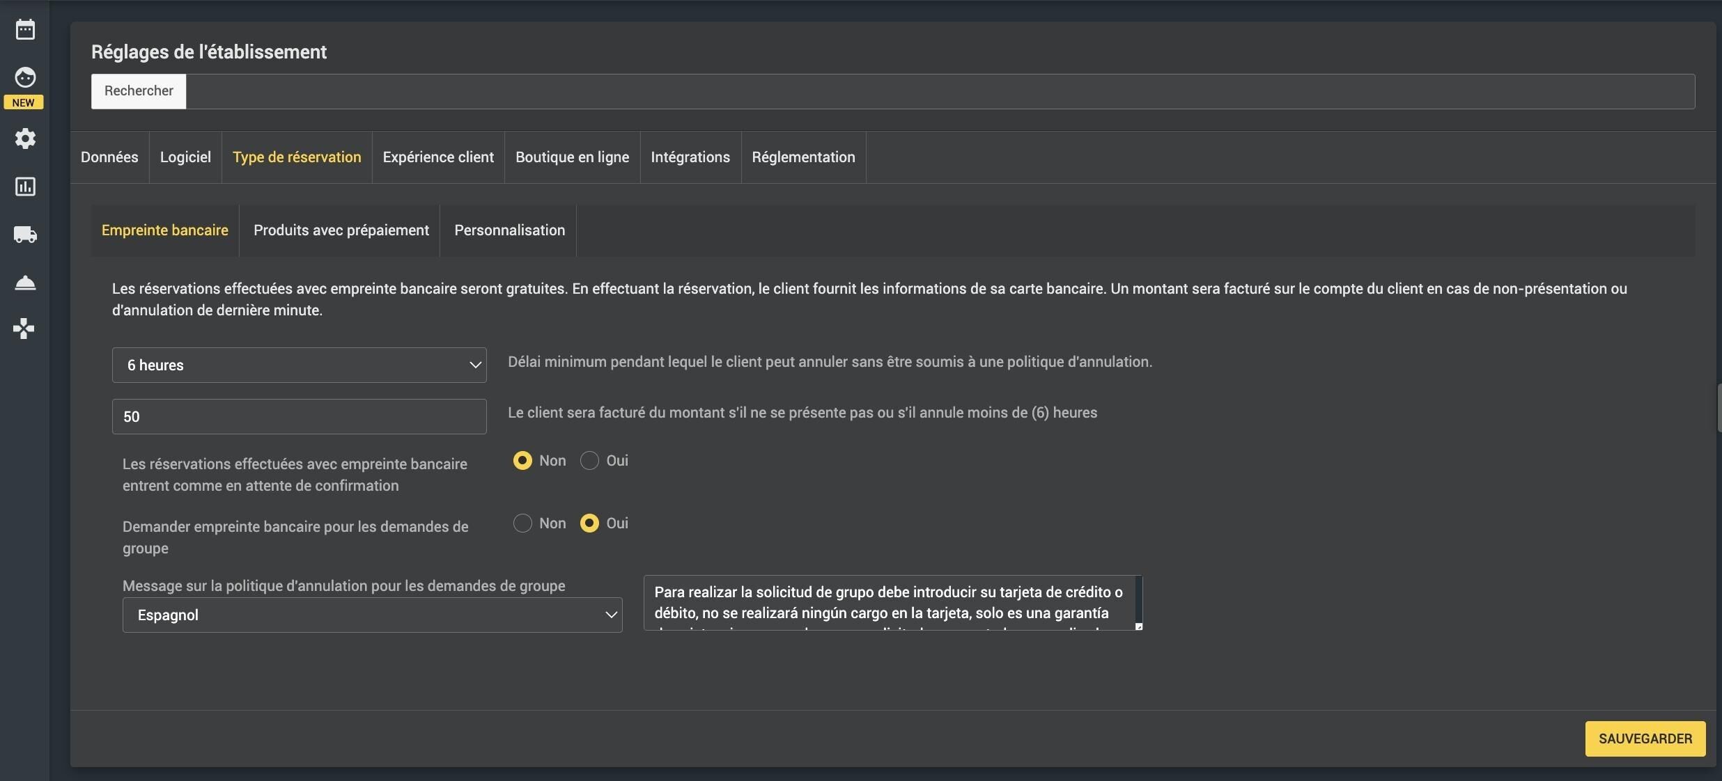Choose Oui for group request bank imprint
1722x781 pixels.
pos(589,523)
